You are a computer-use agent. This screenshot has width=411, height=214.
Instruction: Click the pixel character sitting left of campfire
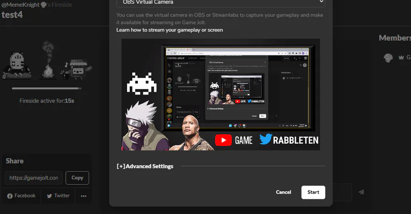[17, 66]
